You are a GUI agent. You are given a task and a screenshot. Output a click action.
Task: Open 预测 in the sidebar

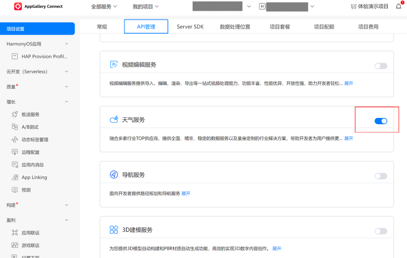pyautogui.click(x=26, y=190)
